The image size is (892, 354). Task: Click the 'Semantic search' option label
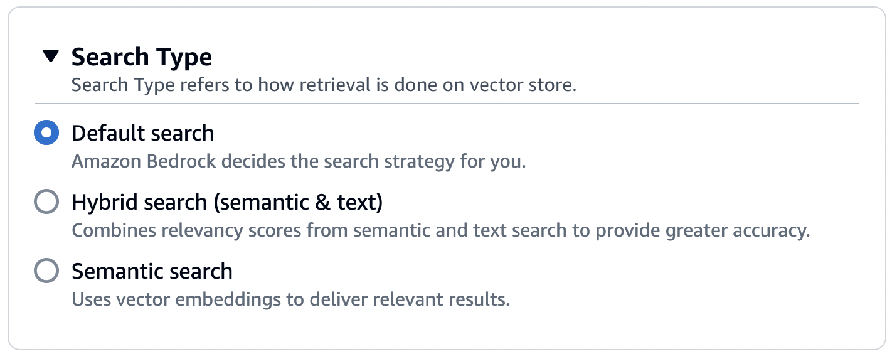(x=152, y=271)
